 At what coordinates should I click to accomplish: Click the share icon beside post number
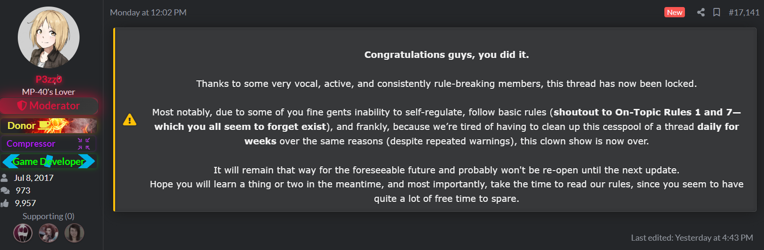(701, 13)
